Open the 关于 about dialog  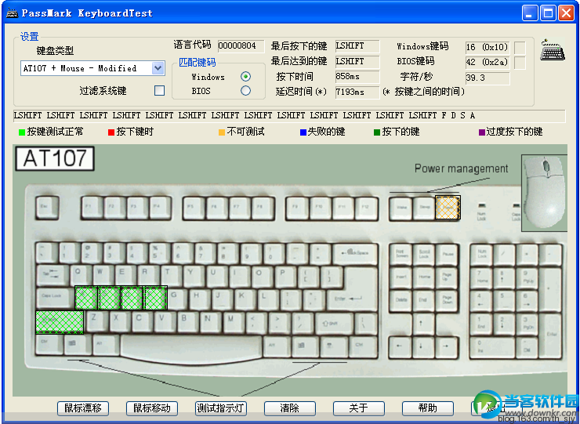click(x=359, y=408)
